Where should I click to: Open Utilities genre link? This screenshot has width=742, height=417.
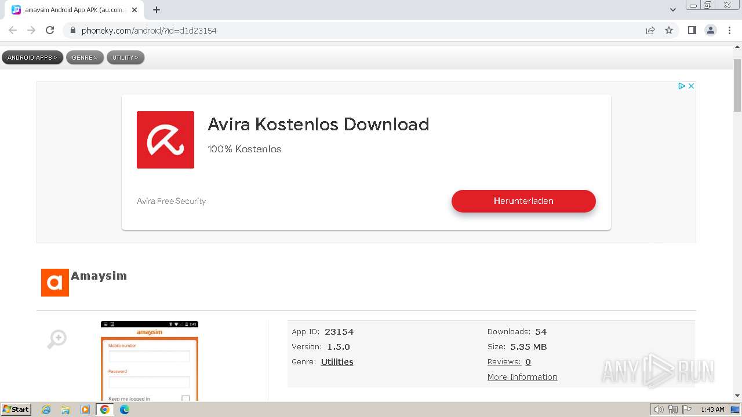coord(337,362)
